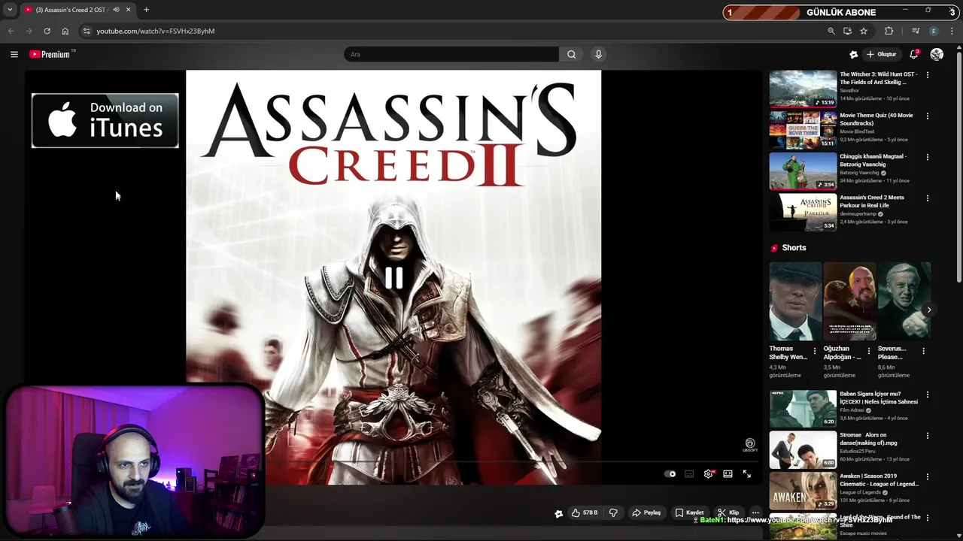Go to YouTube Premium home logo
The image size is (963, 541).
click(x=51, y=54)
